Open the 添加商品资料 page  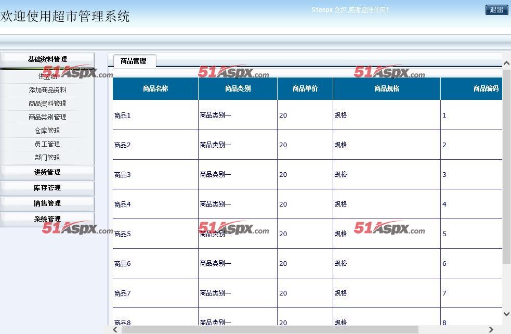pyautogui.click(x=47, y=89)
